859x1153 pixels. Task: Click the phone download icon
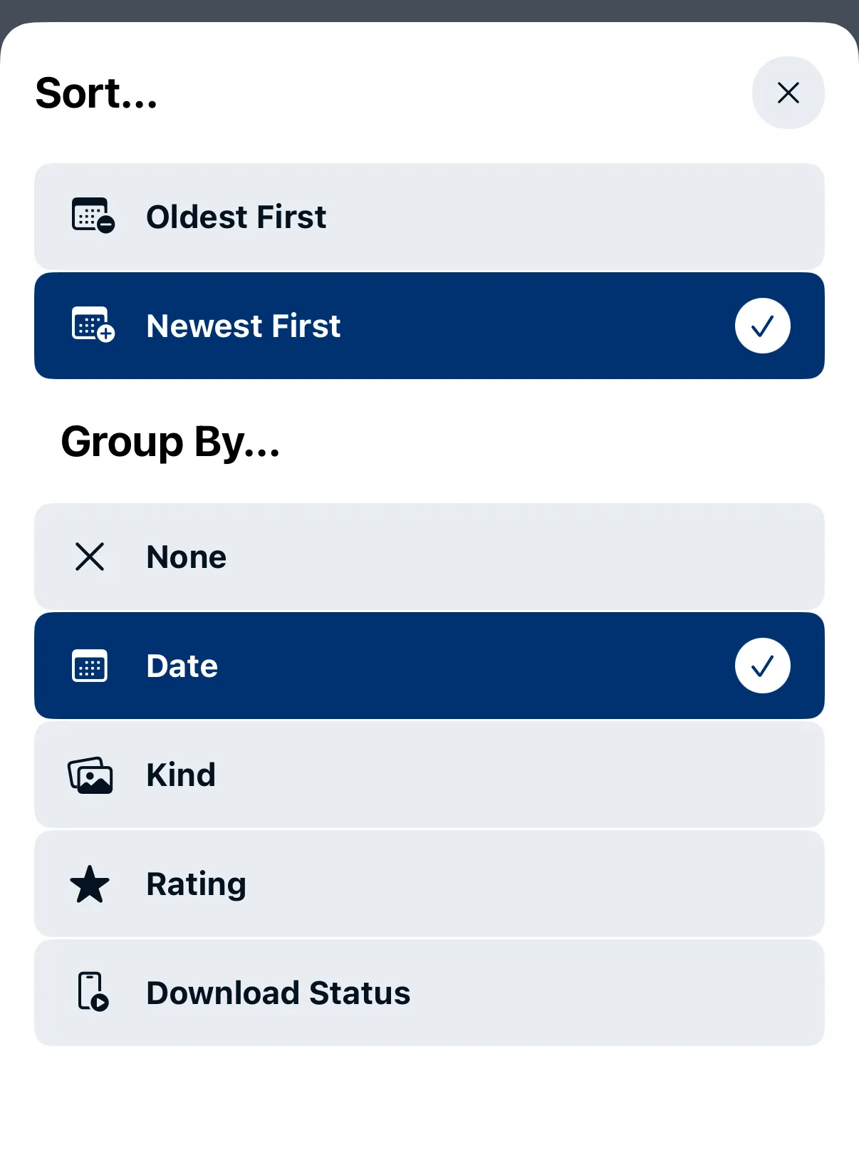93,992
